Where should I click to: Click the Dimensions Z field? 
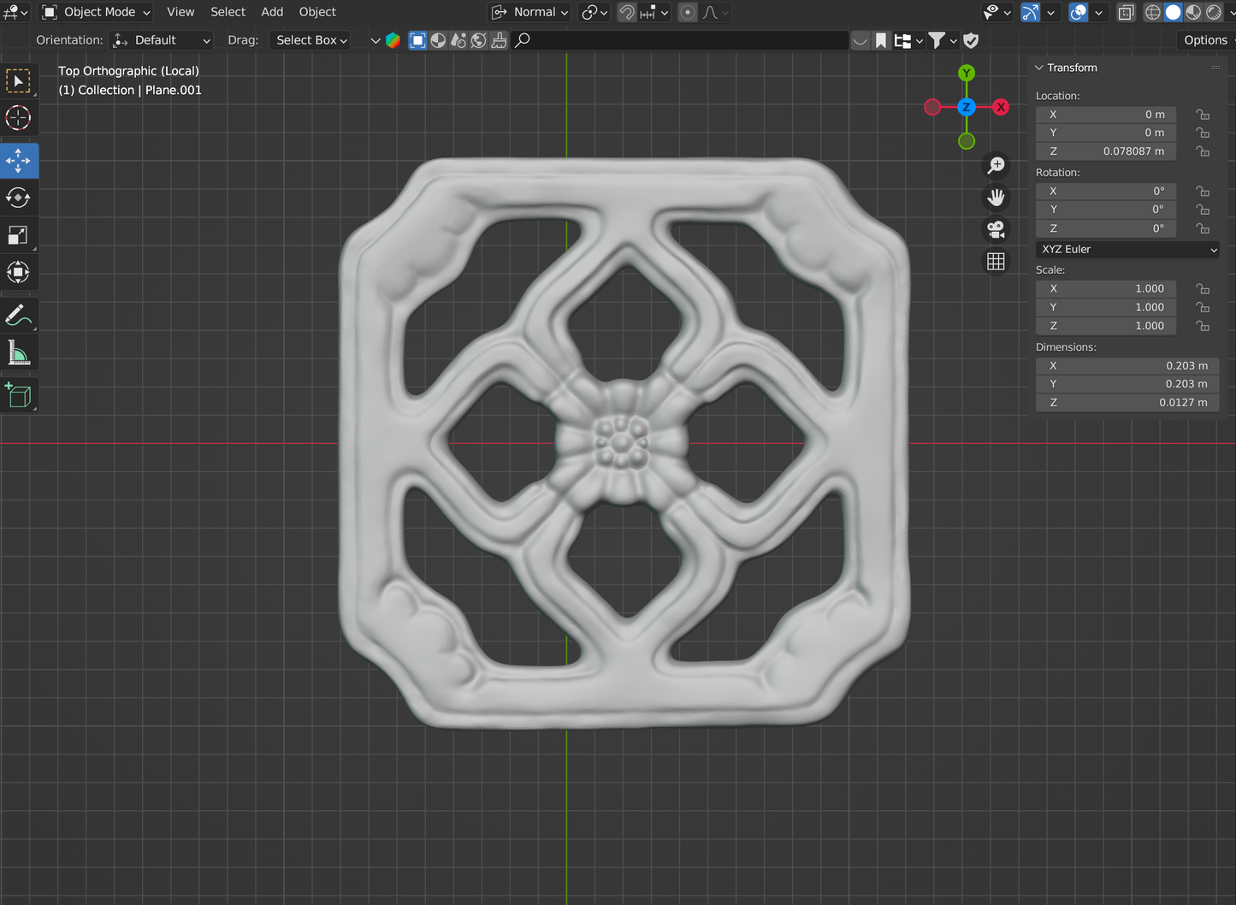tap(1127, 402)
